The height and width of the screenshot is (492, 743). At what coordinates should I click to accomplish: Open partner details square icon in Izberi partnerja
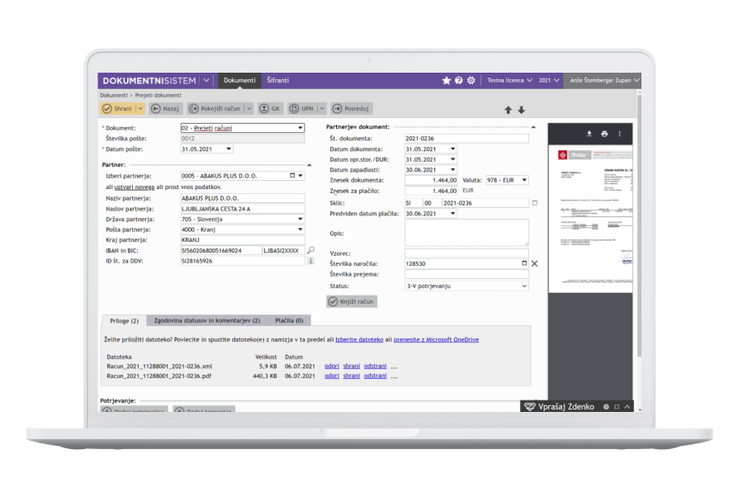pos(292,175)
